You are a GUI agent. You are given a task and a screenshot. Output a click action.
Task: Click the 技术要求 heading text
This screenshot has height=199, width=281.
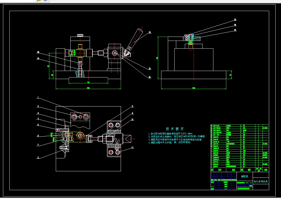pos(175,129)
